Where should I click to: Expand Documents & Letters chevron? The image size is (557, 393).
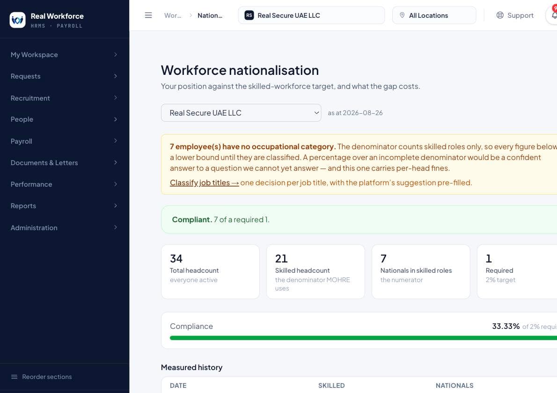pos(116,163)
